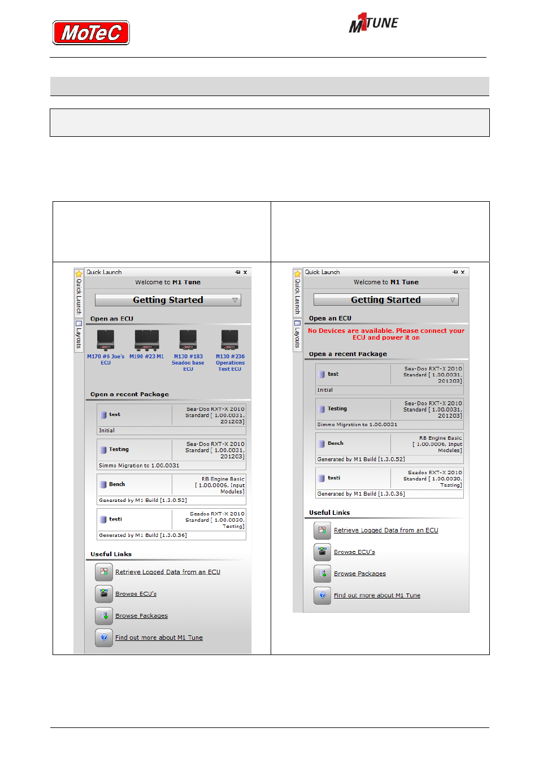Open M170 #6 Joe's ECU device icon
Viewport: 539px width, 763px height.
(x=106, y=340)
